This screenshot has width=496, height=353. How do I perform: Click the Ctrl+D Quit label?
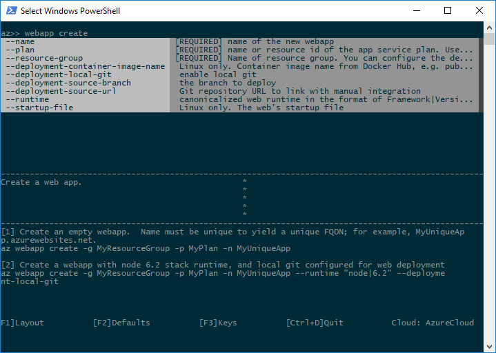(x=315, y=323)
